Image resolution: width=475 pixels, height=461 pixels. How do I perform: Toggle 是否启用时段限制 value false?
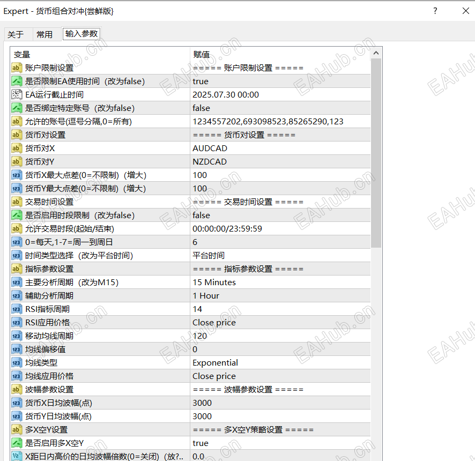280,215
